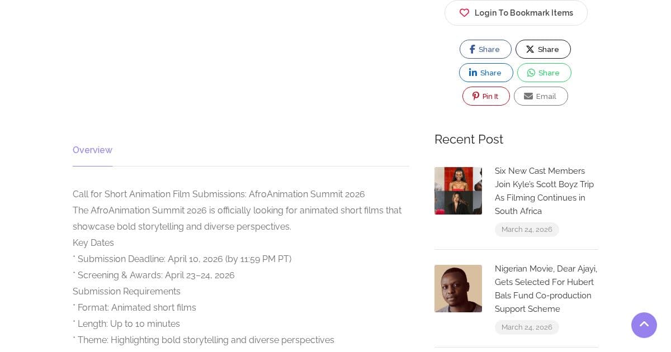This screenshot has width=671, height=352.
Task: Click the Pinterest Pin It icon
Action: [476, 96]
